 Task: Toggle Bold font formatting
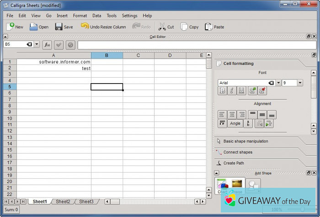coord(222,91)
